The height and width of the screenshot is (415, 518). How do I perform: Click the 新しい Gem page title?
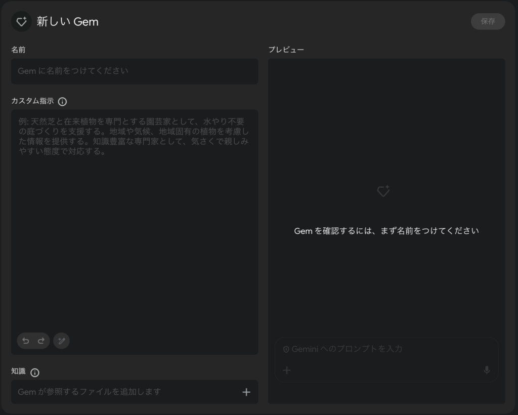(x=68, y=22)
